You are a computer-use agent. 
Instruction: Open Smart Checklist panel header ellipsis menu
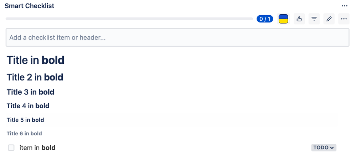[345, 6]
